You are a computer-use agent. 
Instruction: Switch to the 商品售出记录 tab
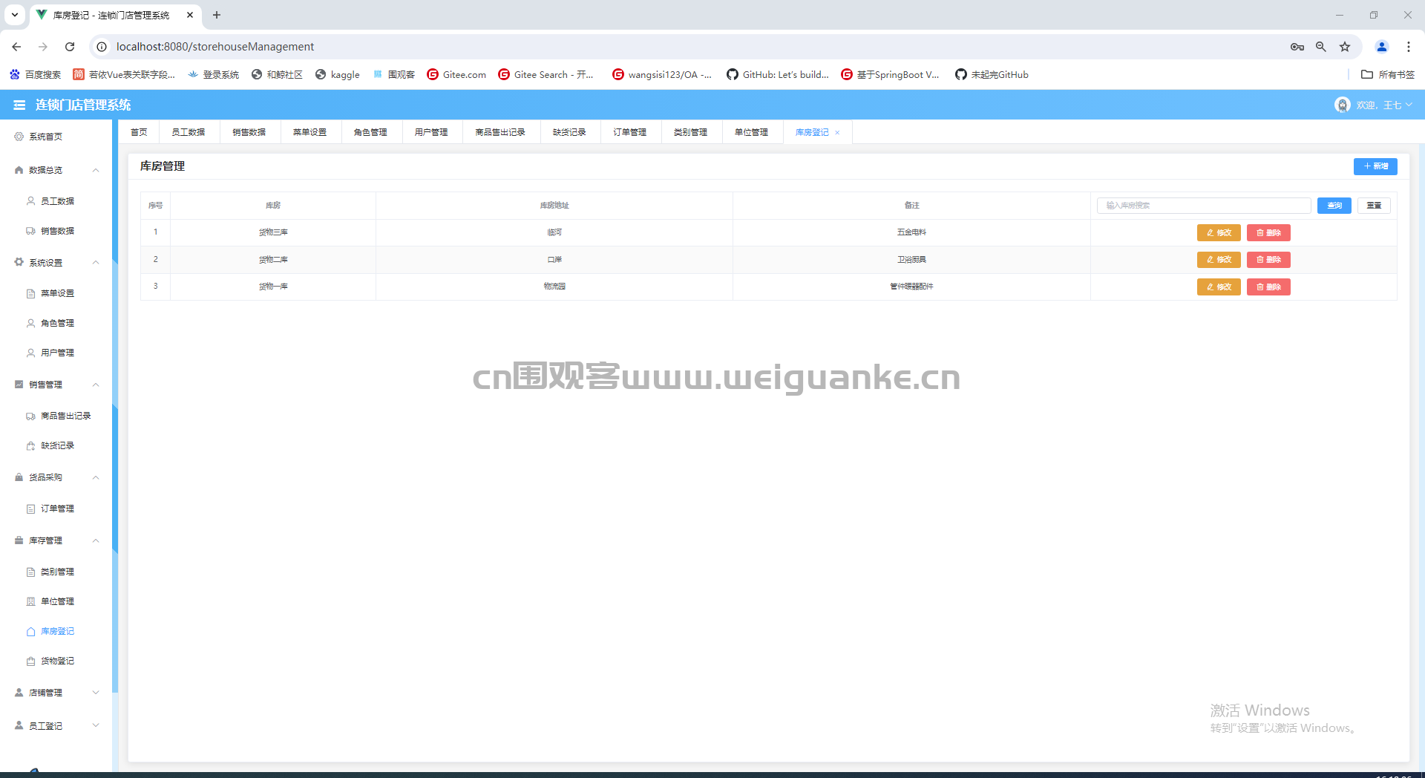click(x=501, y=132)
